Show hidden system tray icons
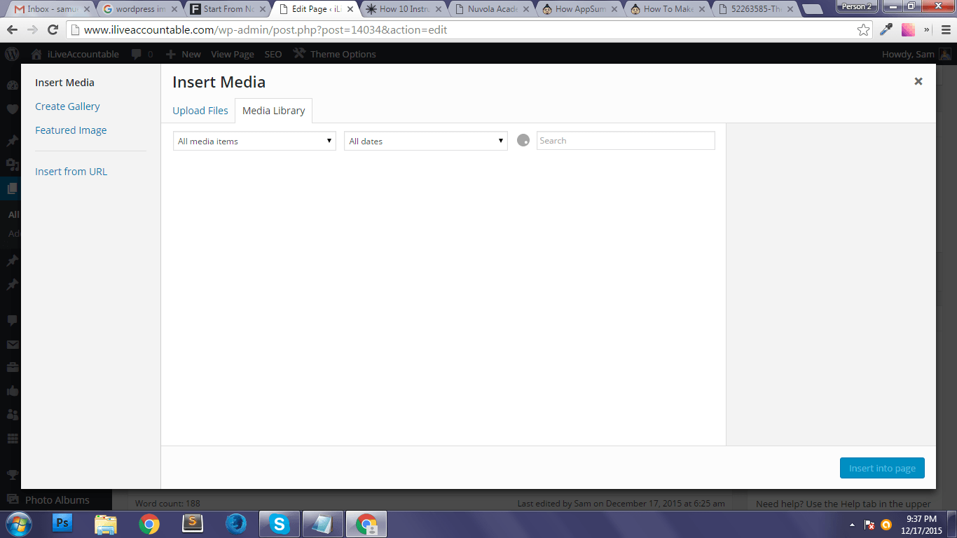Viewport: 957px width, 538px height. [x=852, y=525]
